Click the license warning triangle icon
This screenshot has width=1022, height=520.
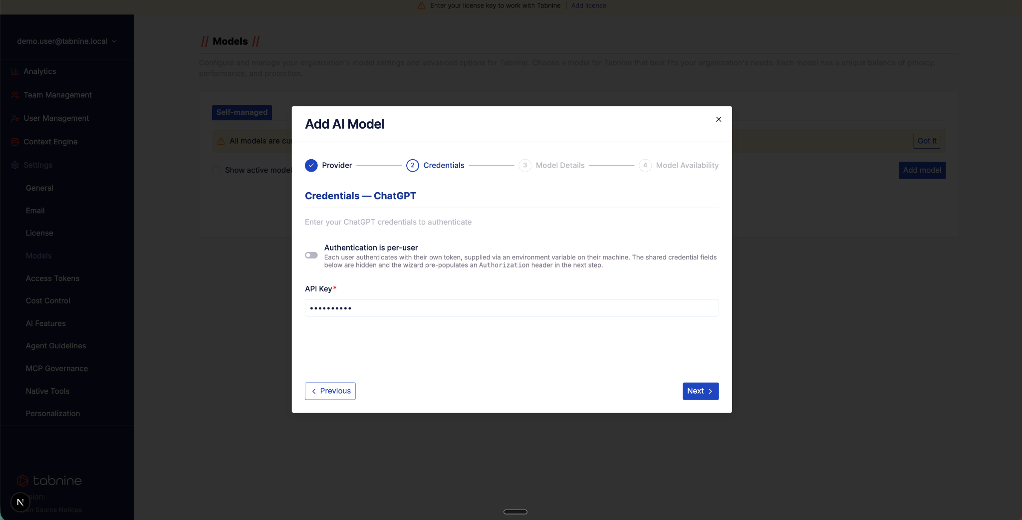421,5
